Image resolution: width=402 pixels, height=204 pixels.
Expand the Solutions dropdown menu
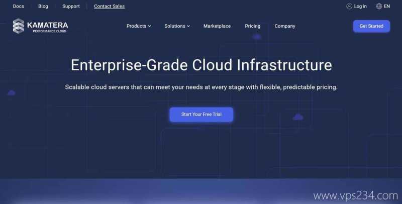pyautogui.click(x=177, y=26)
